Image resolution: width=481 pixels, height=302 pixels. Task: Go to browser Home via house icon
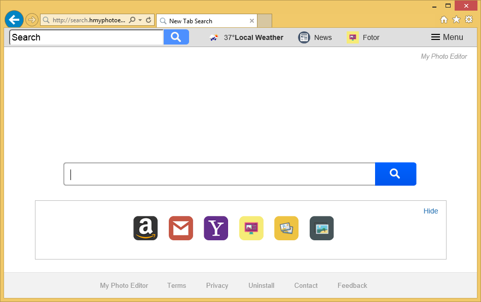pyautogui.click(x=444, y=20)
